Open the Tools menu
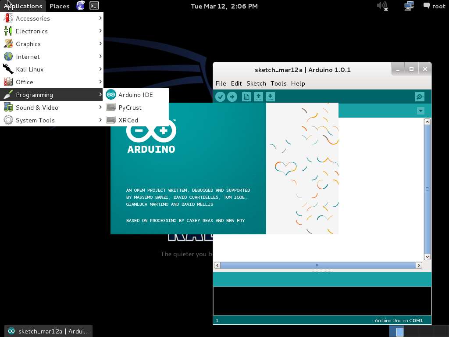 coord(278,83)
